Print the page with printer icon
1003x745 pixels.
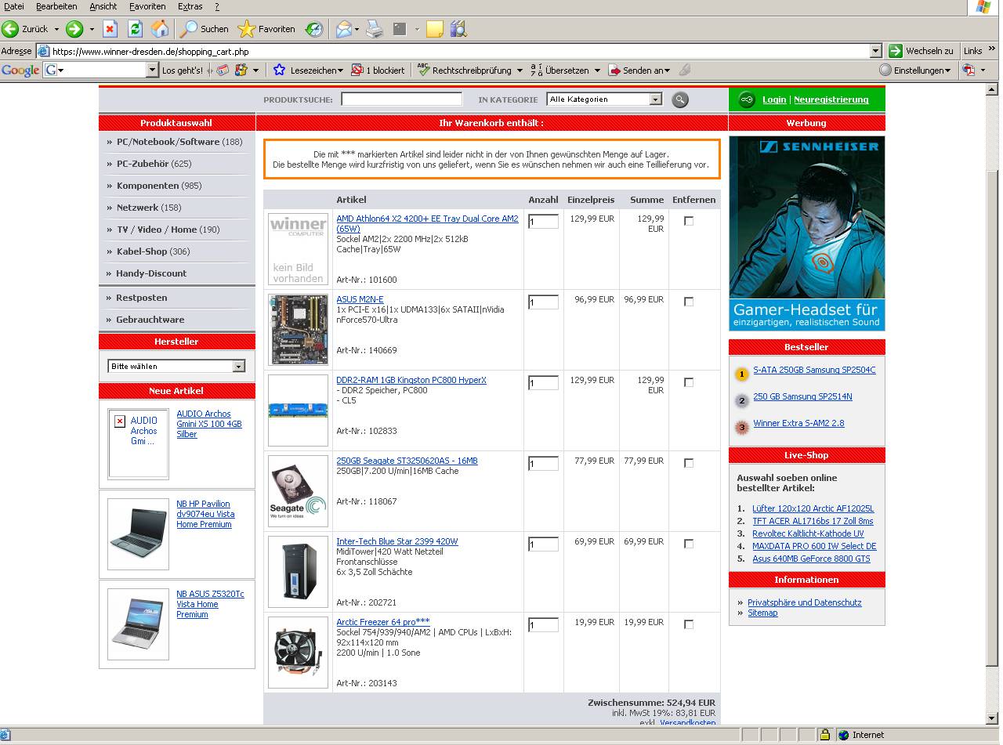[x=375, y=29]
